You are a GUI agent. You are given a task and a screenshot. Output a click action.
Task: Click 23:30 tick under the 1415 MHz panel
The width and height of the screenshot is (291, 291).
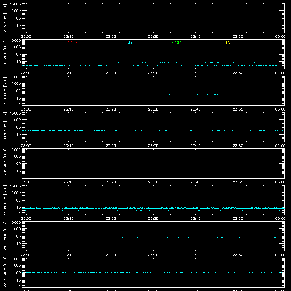[153, 146]
